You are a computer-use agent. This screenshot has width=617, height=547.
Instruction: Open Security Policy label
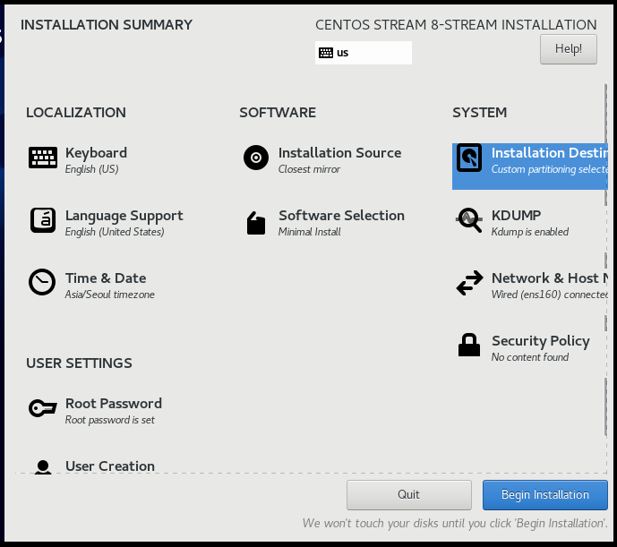[x=541, y=341]
